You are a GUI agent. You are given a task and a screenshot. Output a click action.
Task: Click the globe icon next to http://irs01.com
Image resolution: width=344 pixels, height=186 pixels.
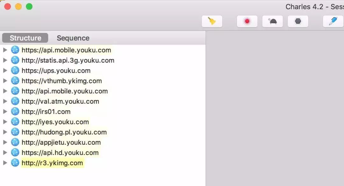tap(15, 112)
